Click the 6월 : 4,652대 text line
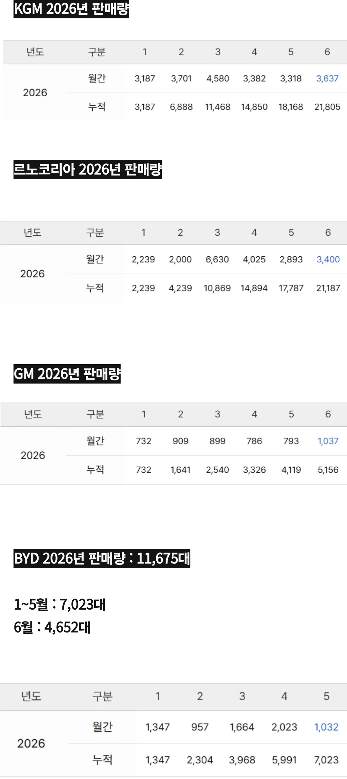The height and width of the screenshot is (779, 347). point(52,627)
